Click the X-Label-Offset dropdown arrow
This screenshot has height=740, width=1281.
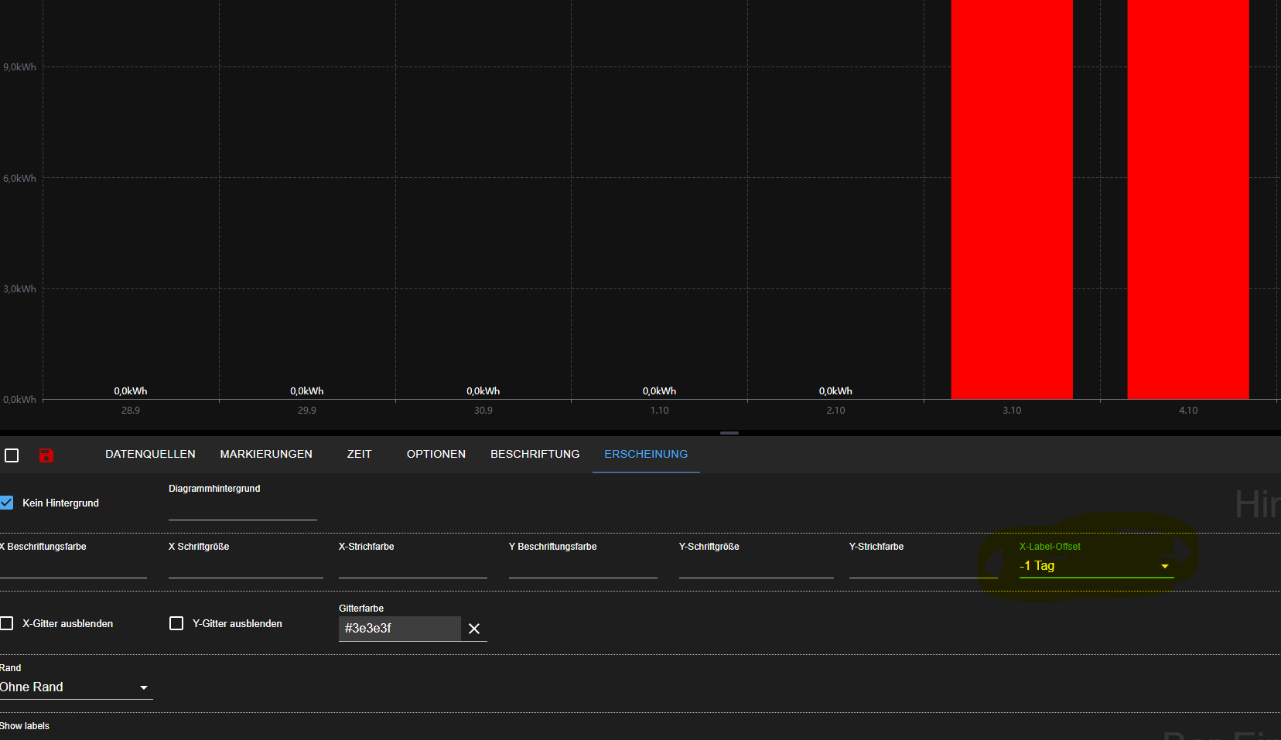point(1164,567)
